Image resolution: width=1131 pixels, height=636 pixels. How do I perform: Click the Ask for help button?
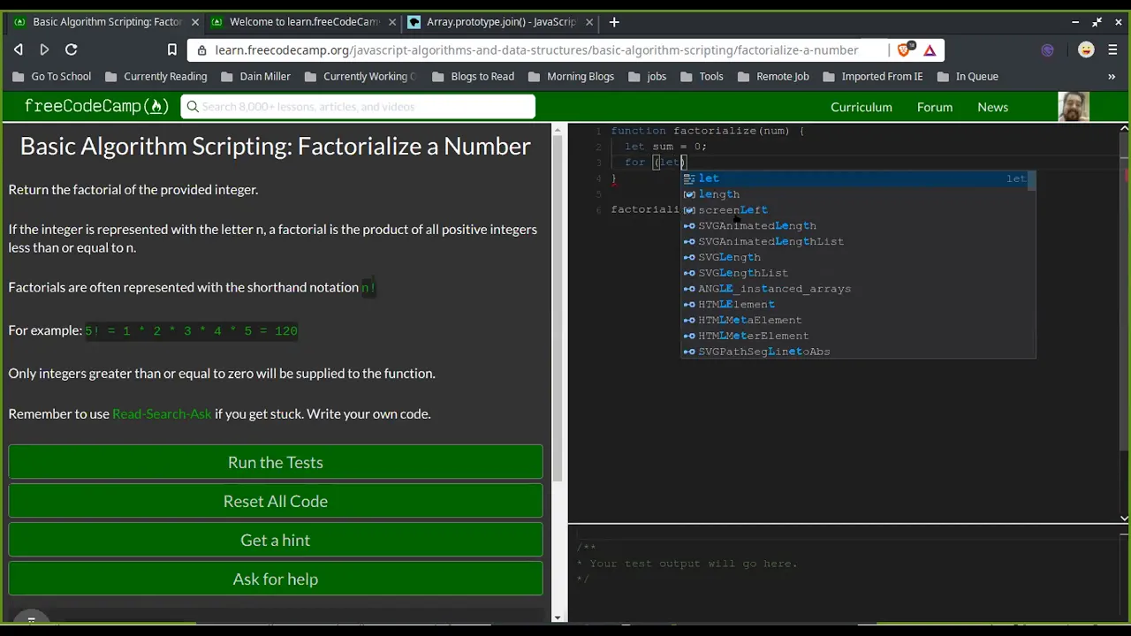pos(276,579)
